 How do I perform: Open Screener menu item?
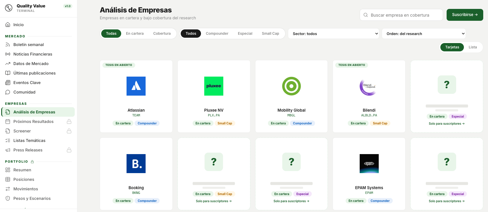(x=38, y=131)
